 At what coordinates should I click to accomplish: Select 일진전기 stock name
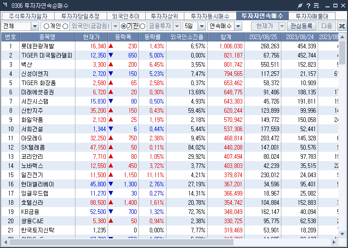(x=32, y=175)
